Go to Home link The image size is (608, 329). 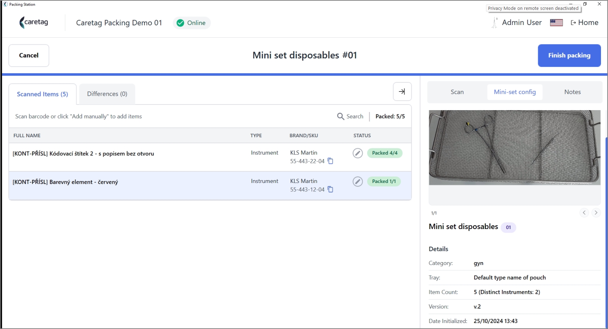(584, 23)
